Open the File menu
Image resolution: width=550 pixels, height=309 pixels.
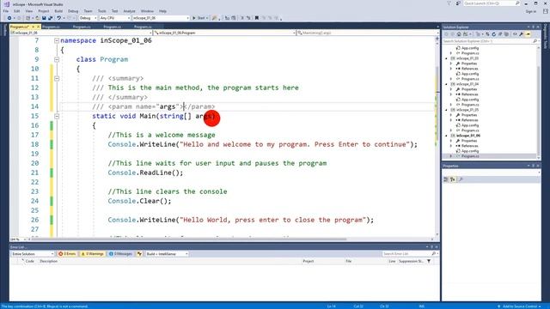pyautogui.click(x=6, y=11)
